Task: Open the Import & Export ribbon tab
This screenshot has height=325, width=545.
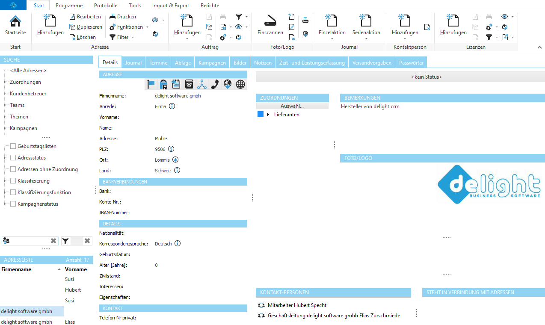Action: coord(170,6)
